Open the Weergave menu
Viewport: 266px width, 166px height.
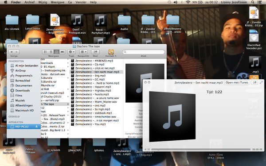[58, 2]
